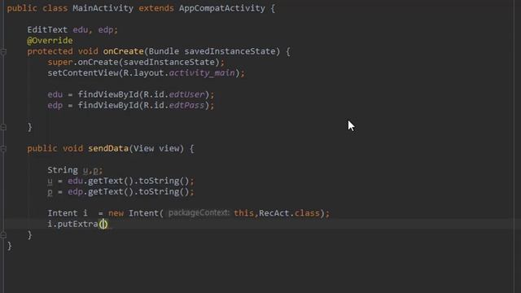Place the cursor inside the putExtra parentheses
Screen dimensions: 521x293
pos(103,225)
